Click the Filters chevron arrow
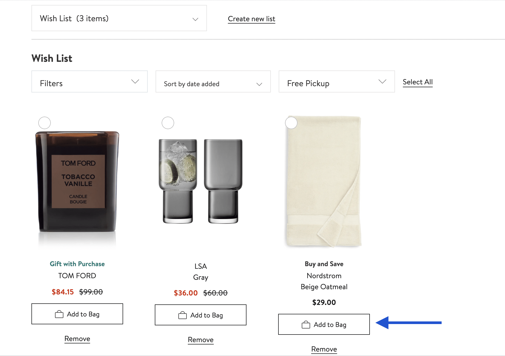The width and height of the screenshot is (505, 356). (135, 81)
